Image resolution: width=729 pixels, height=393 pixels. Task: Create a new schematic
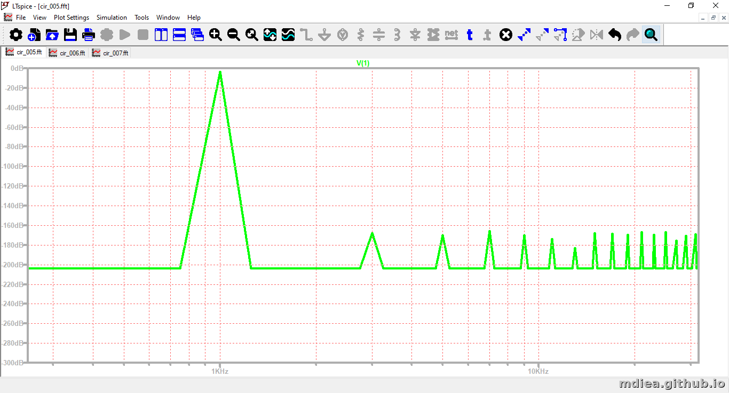[34, 35]
